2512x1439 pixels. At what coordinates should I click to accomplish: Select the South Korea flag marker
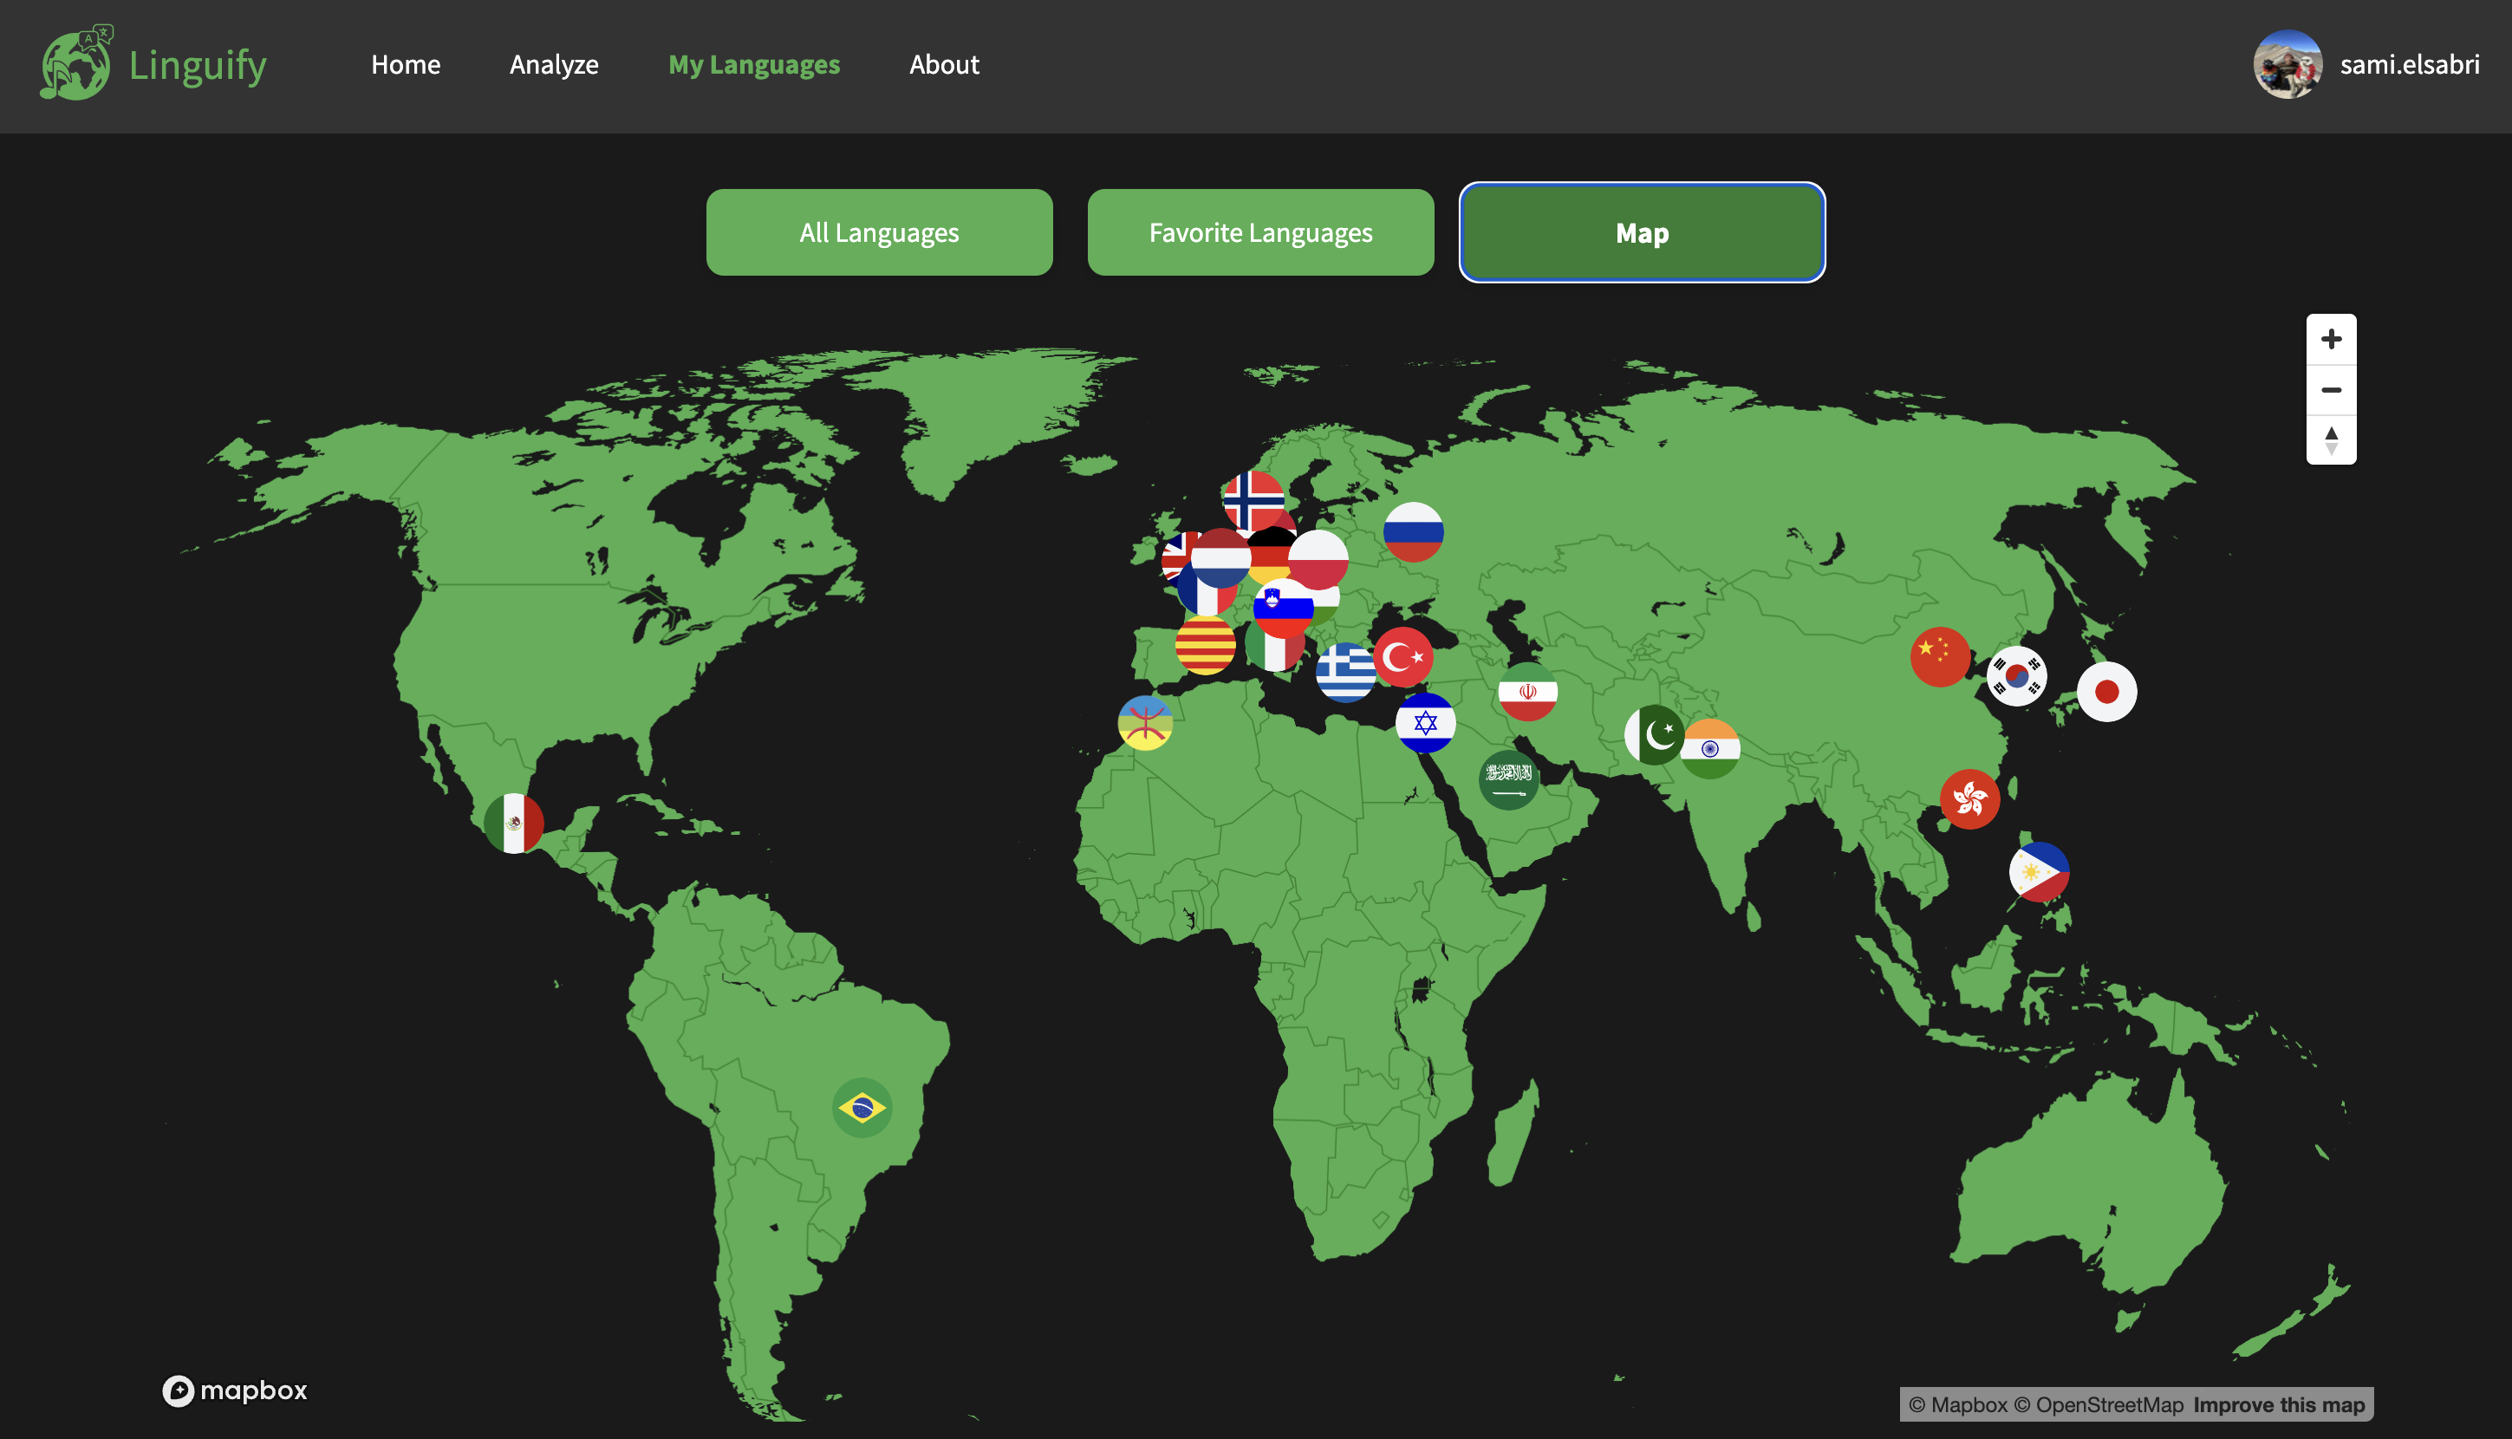2016,676
